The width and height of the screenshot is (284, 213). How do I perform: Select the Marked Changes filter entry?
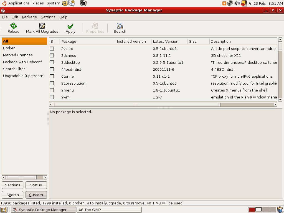tap(24, 55)
